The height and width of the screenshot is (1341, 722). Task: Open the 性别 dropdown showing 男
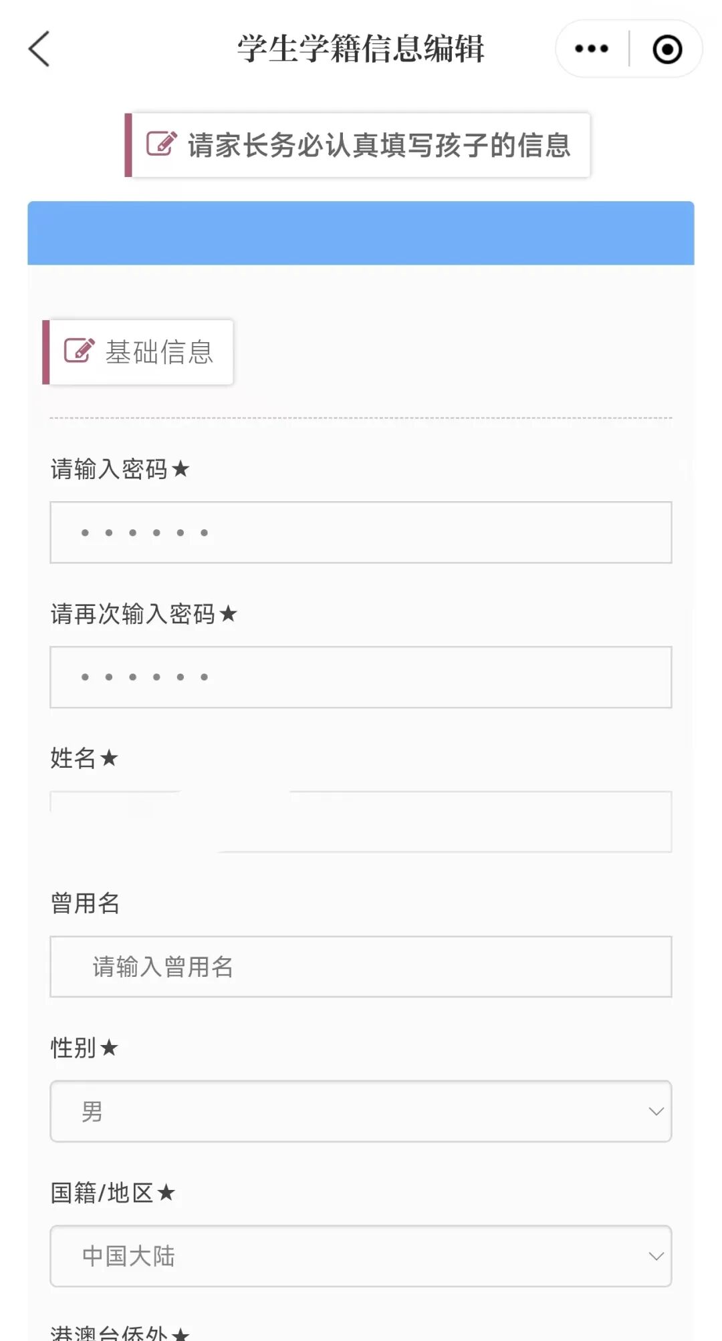tap(361, 1111)
